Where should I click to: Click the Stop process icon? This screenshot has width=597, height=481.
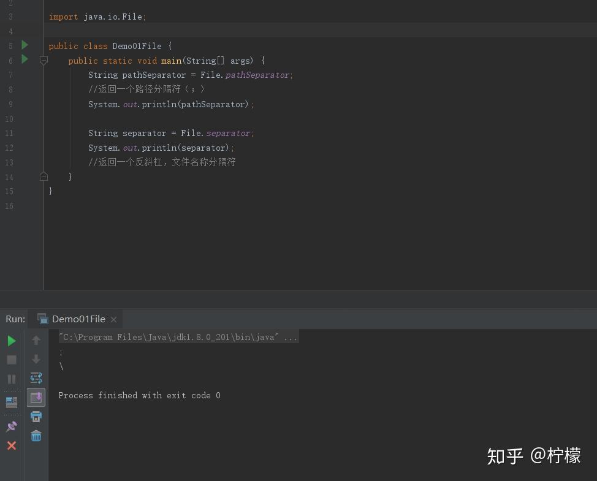coord(11,360)
